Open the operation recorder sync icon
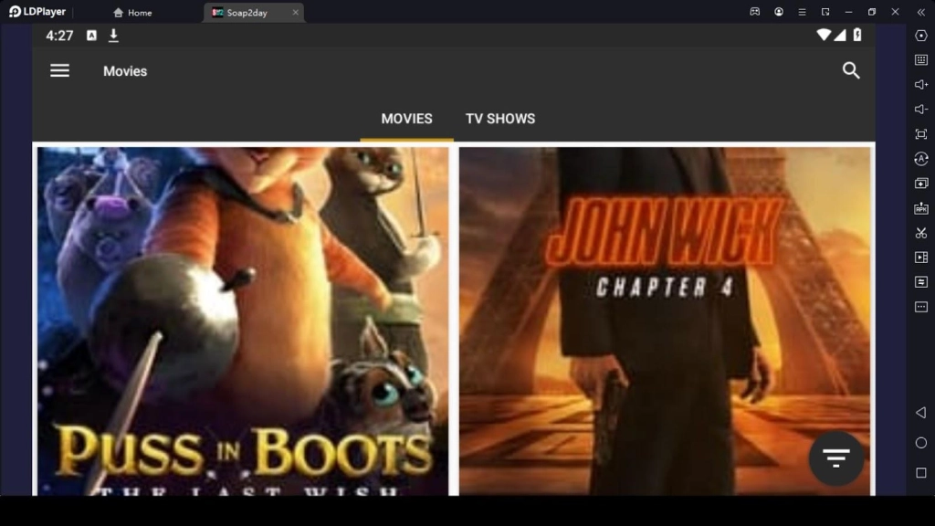Image resolution: width=935 pixels, height=526 pixels. click(x=920, y=159)
